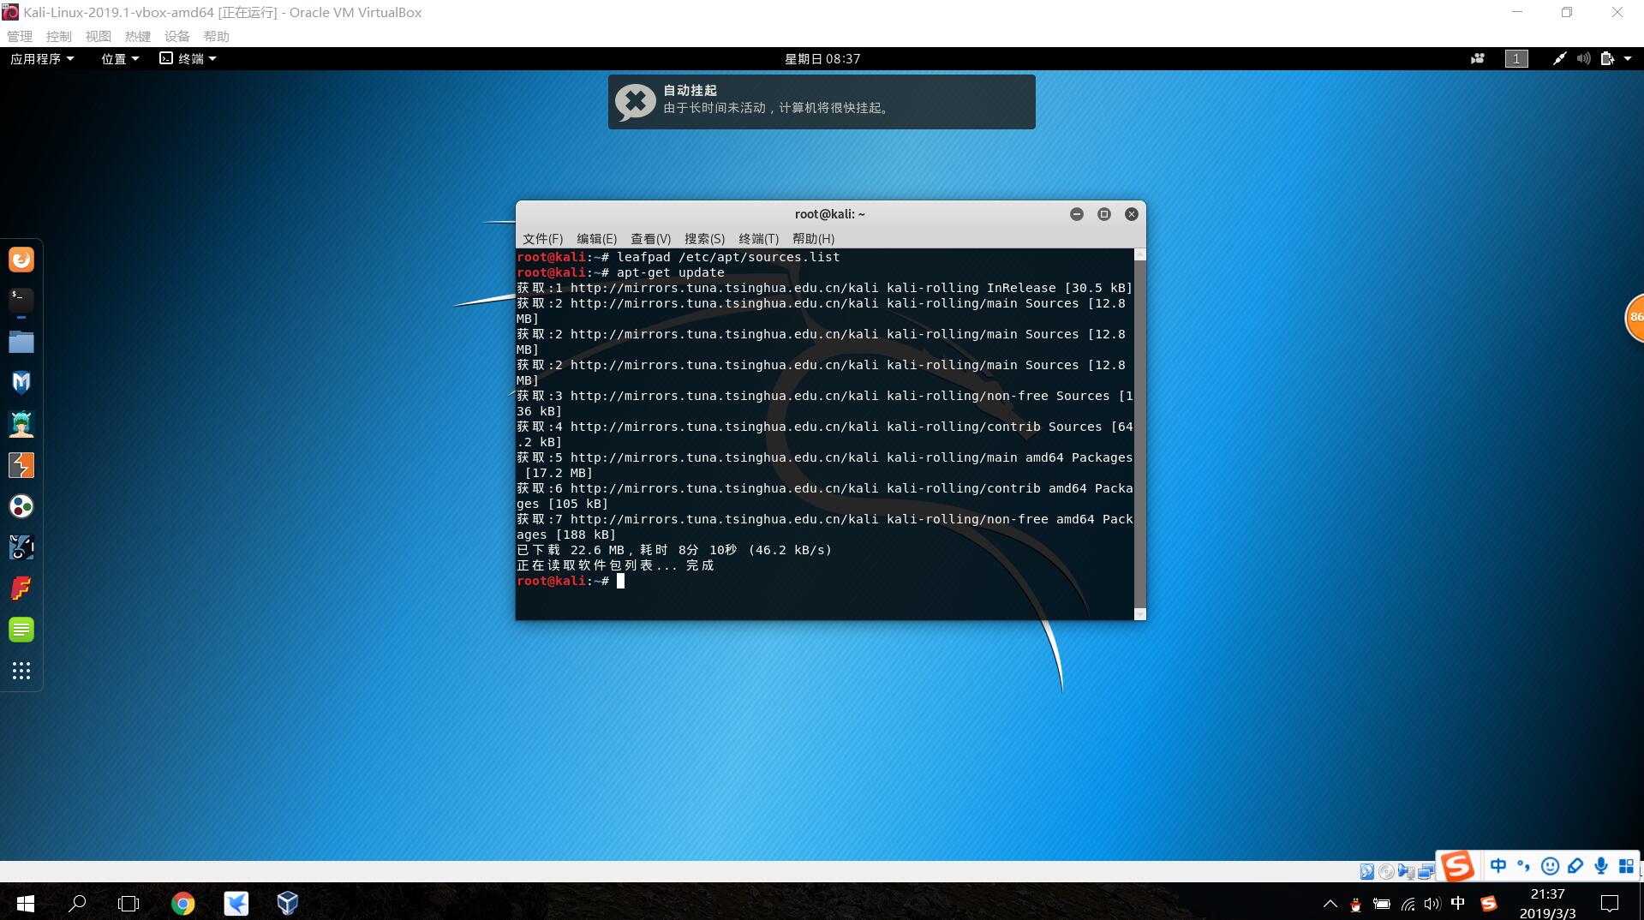This screenshot has width=1644, height=920.
Task: Open VirtualBox 管理 menu
Action: coord(20,36)
